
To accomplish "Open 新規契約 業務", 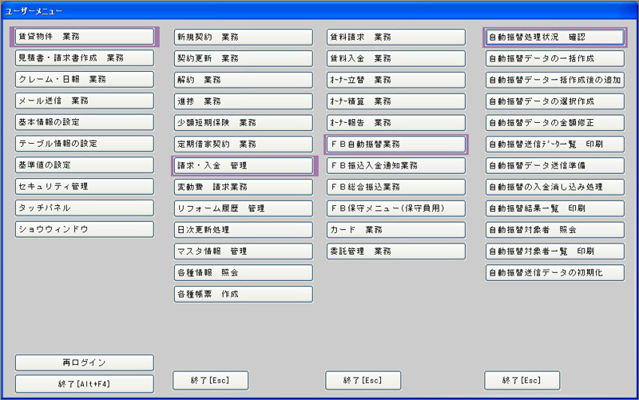I will [x=244, y=38].
